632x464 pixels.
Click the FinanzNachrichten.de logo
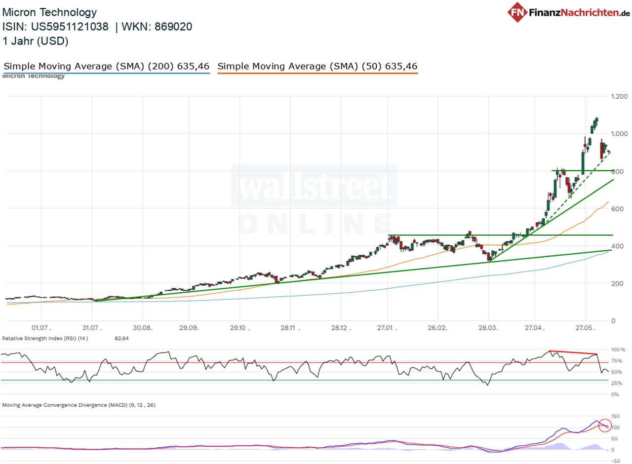point(568,11)
